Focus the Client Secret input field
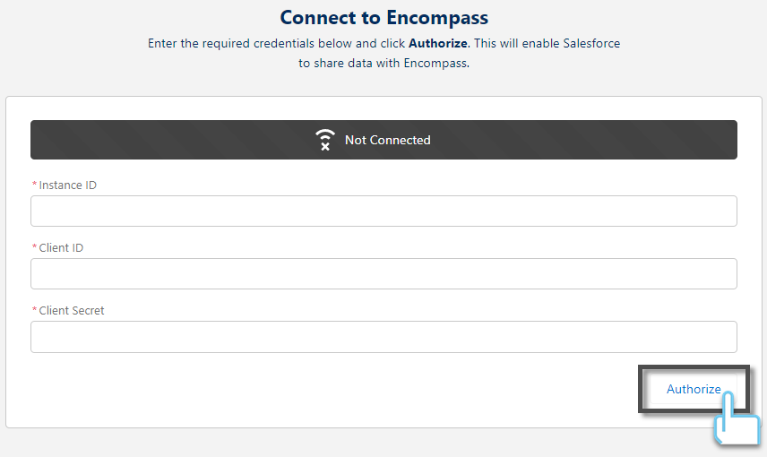767x457 pixels. coord(383,337)
